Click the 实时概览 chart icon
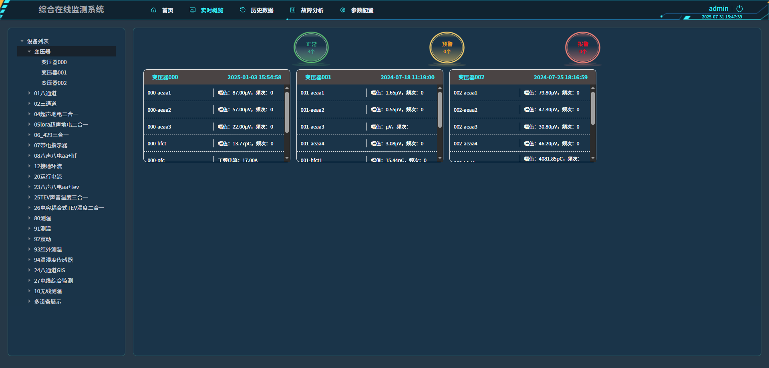The image size is (769, 368). point(193,10)
